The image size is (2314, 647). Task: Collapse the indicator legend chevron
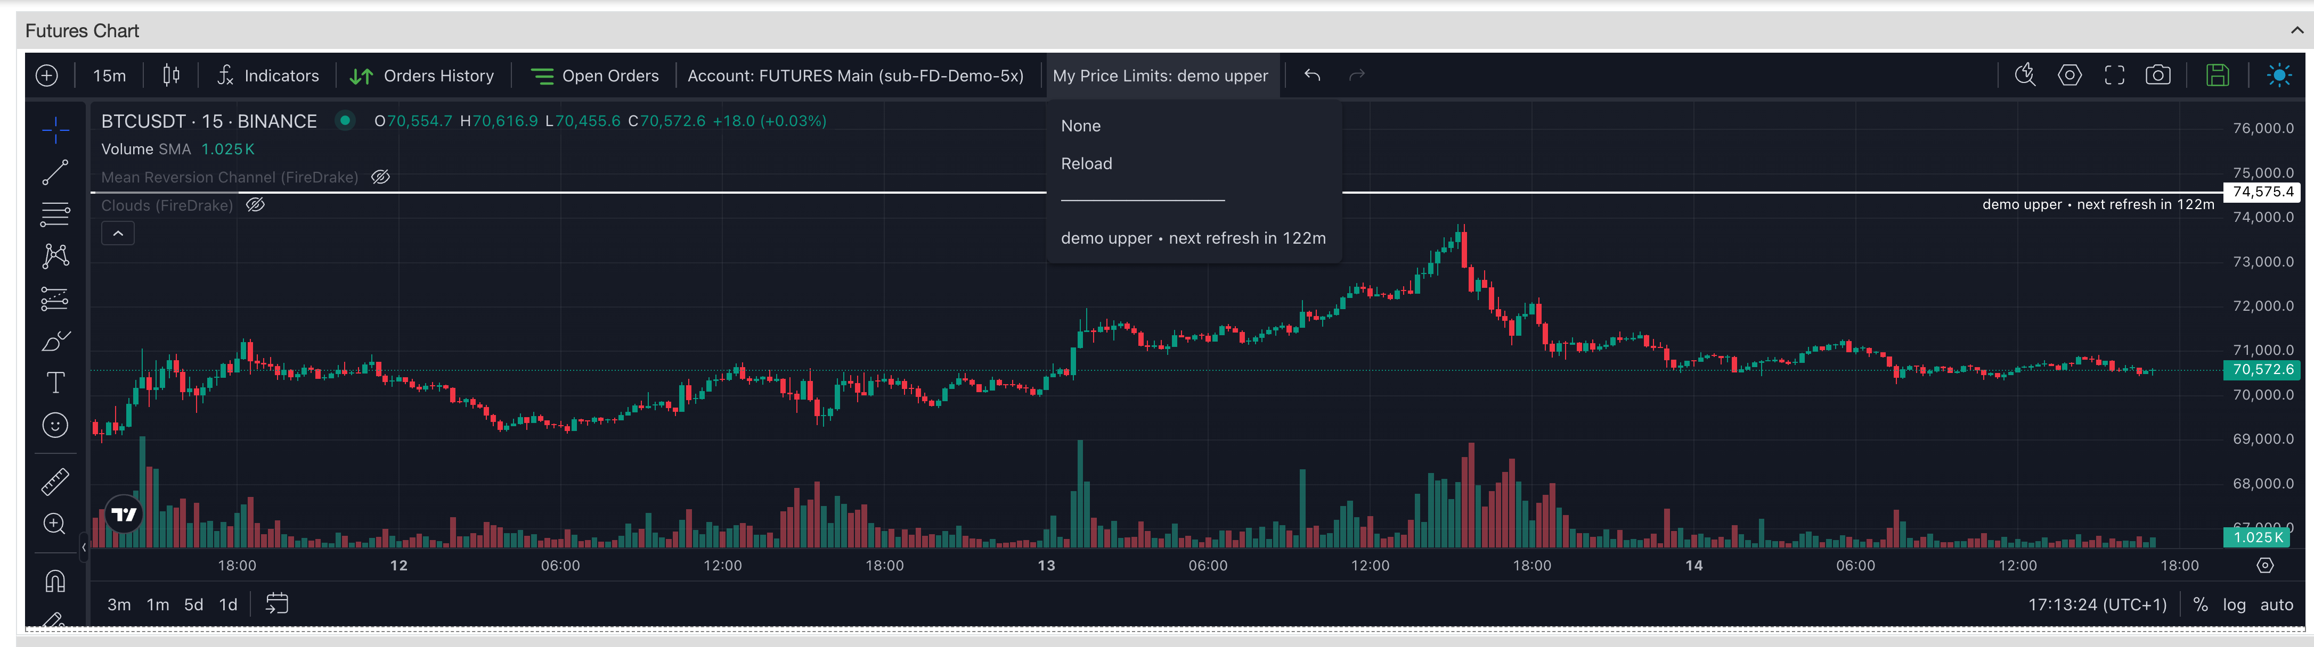click(x=117, y=233)
